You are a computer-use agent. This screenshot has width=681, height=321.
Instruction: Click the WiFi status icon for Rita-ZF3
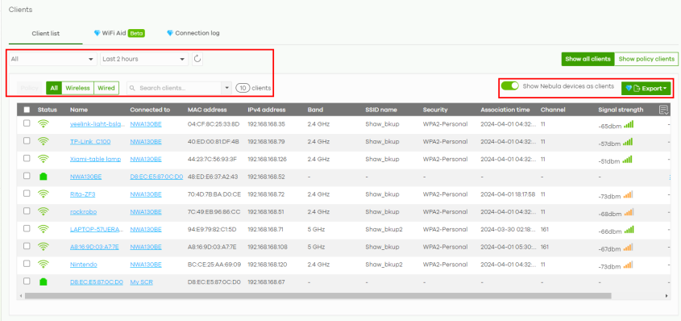click(x=43, y=194)
